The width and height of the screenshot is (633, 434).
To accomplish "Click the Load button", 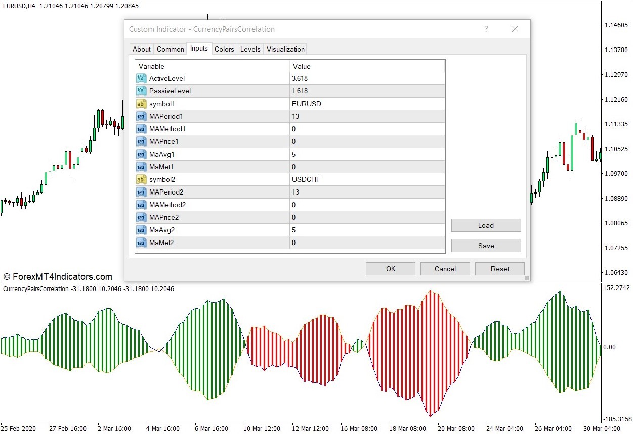I will [x=486, y=225].
